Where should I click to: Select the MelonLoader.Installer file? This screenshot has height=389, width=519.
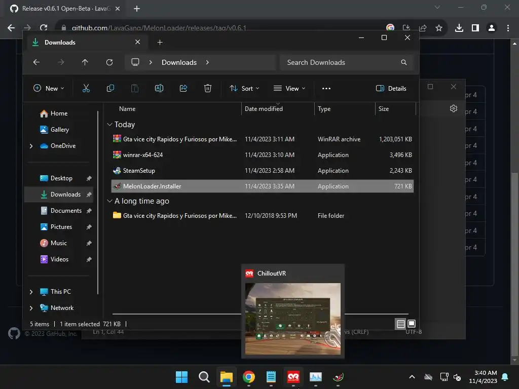click(263, 186)
